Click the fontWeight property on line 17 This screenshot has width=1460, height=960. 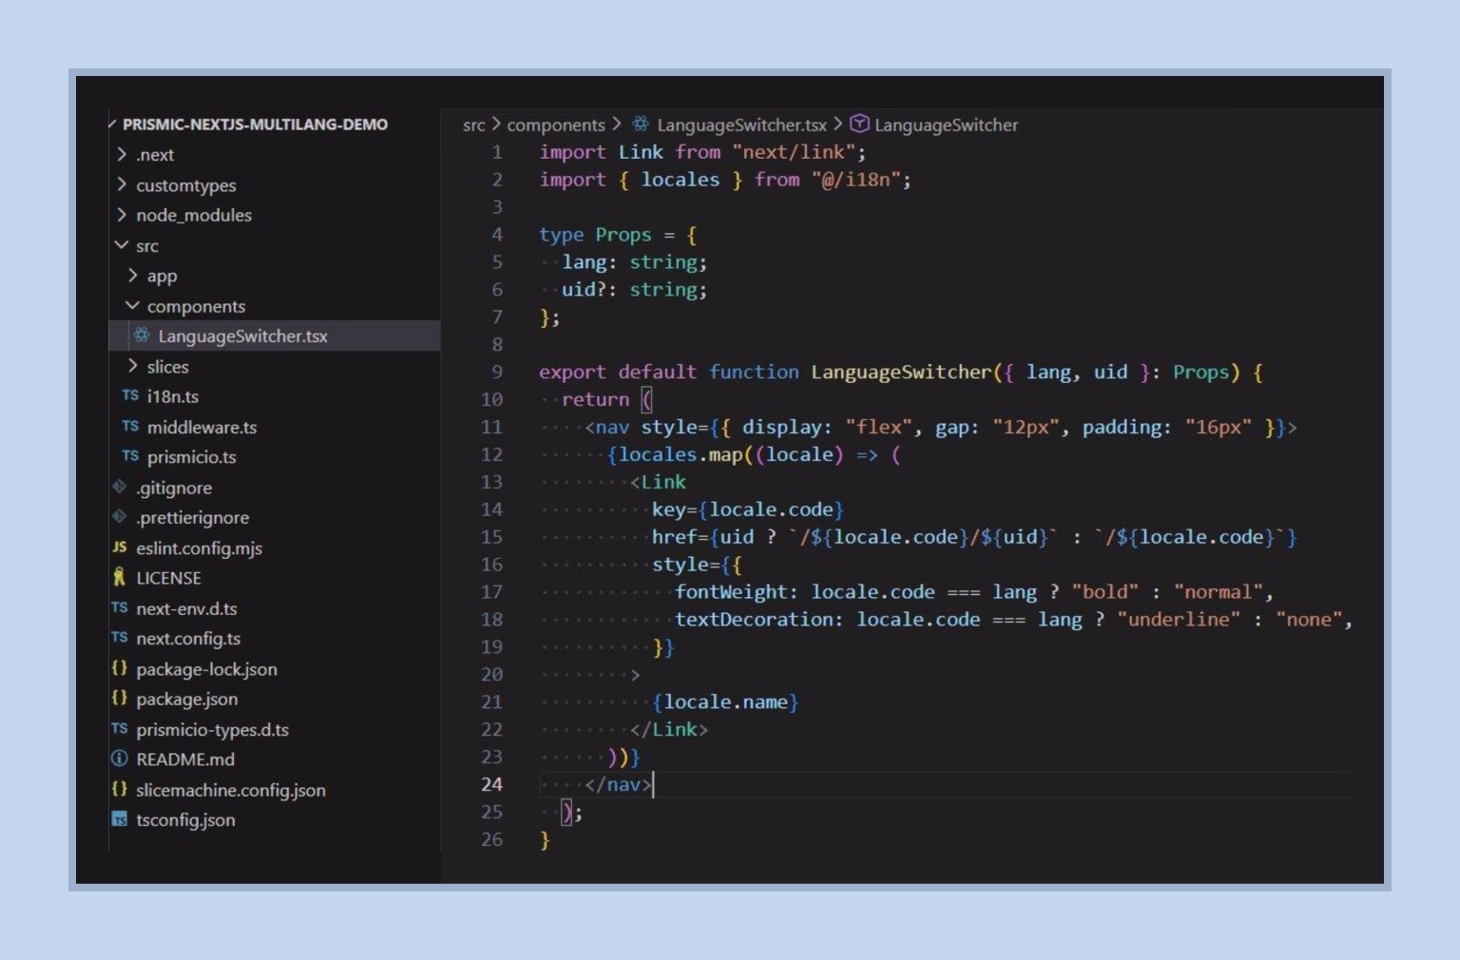[730, 592]
